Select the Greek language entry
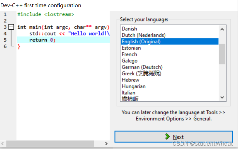 170,73
